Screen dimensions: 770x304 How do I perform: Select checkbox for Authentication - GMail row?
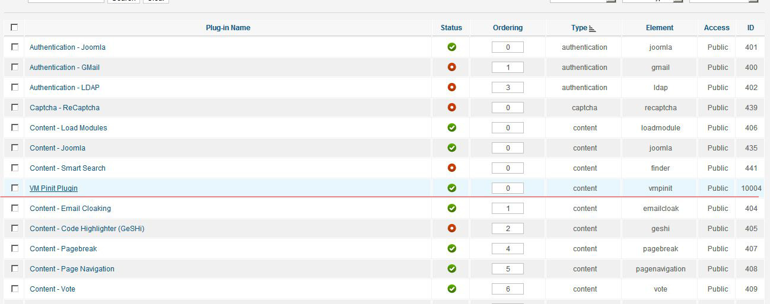[15, 67]
